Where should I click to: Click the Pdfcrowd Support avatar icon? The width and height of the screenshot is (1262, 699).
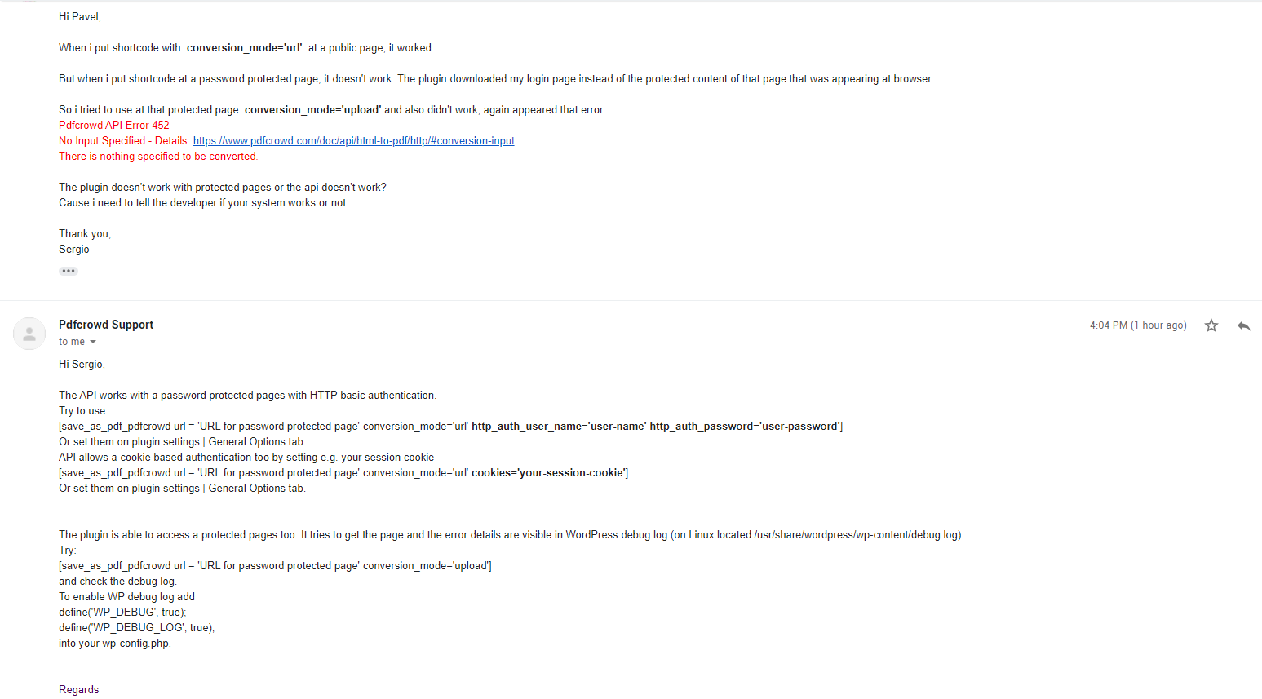coord(29,334)
